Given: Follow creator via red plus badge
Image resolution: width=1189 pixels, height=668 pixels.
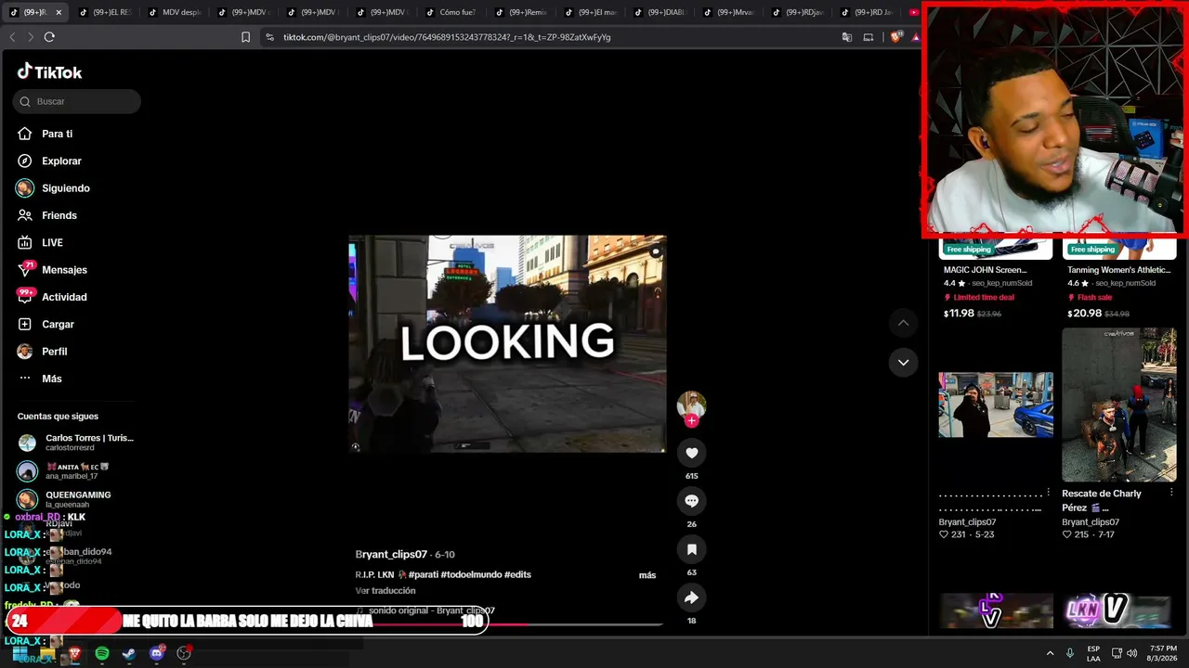Looking at the screenshot, I should coord(691,421).
